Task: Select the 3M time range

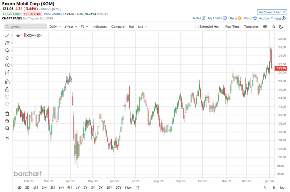Action: [52, 188]
